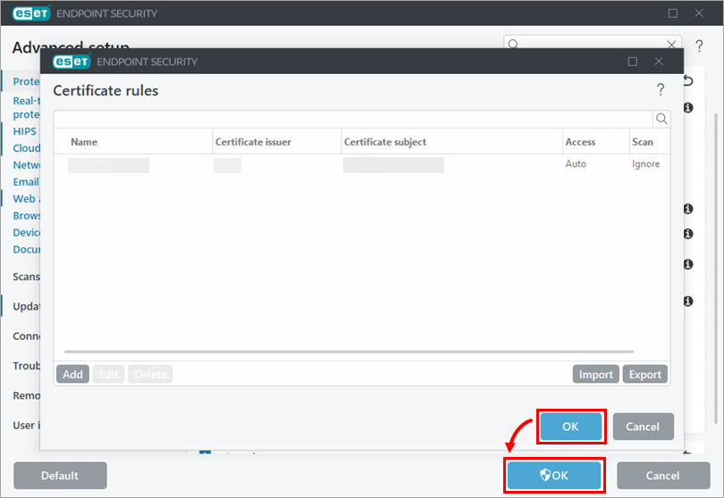Open help for Certificate rules dialog
Viewport: 724px width, 498px height.
click(661, 89)
